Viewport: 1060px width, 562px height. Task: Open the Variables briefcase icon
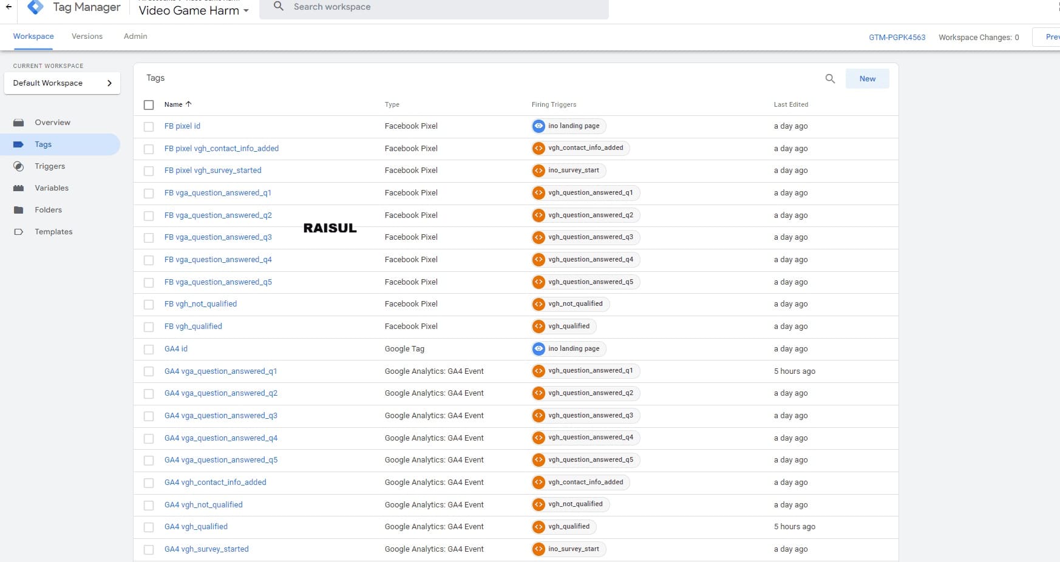click(x=19, y=188)
